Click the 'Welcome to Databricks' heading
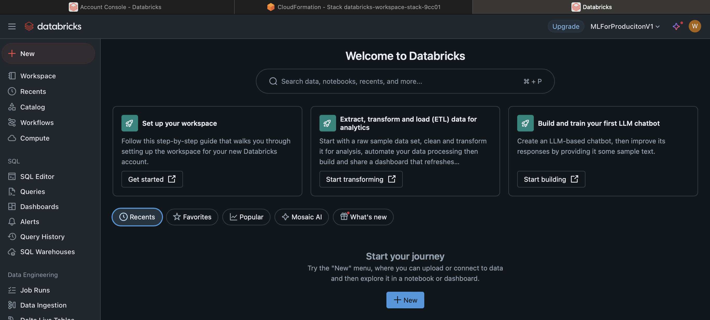Viewport: 710px width, 320px height. 405,56
